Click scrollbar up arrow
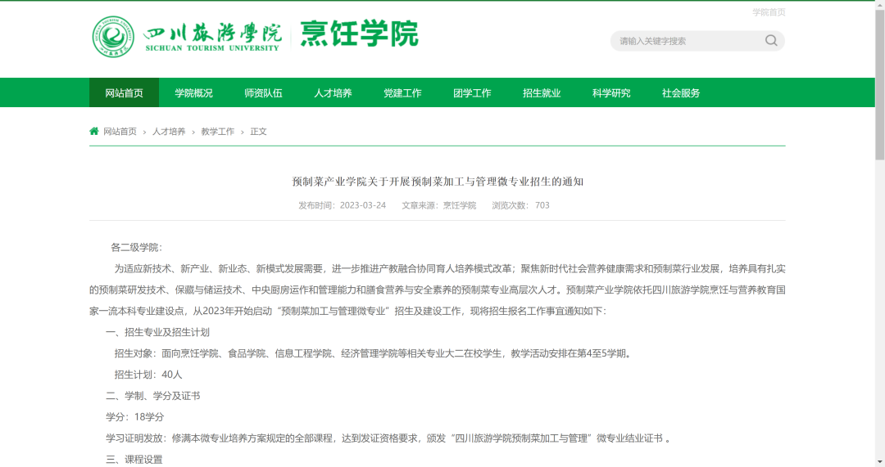This screenshot has height=467, width=885. [879, 5]
